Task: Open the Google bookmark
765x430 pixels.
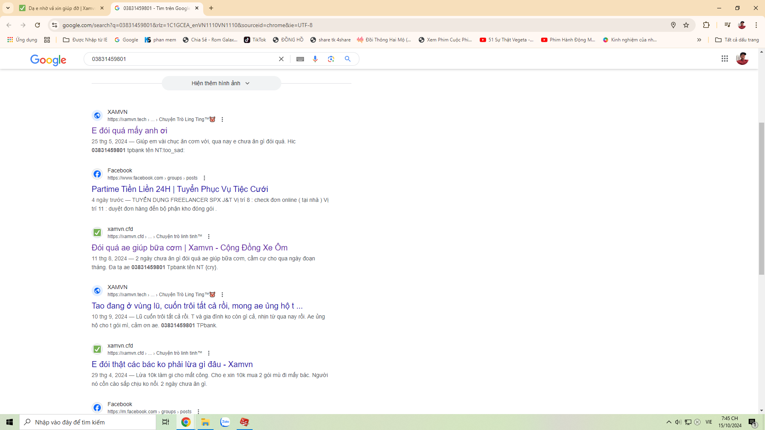Action: click(126, 40)
